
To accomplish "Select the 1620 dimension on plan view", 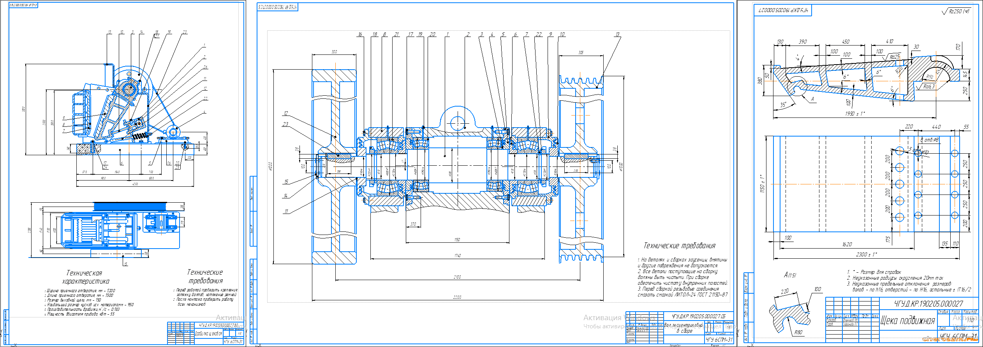I will pos(847,244).
